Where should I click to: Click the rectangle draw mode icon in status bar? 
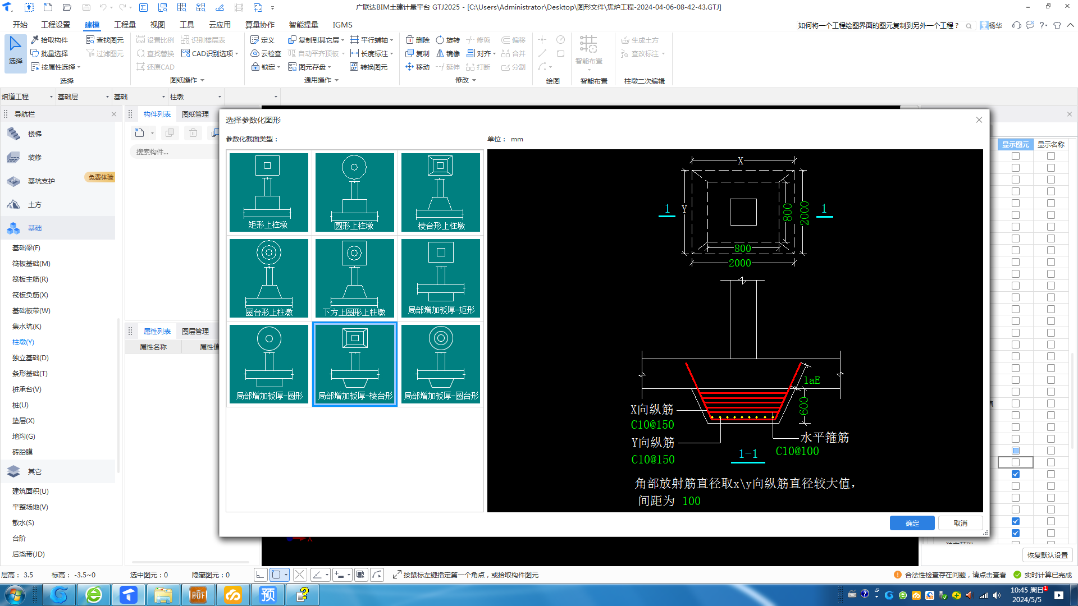click(x=276, y=575)
